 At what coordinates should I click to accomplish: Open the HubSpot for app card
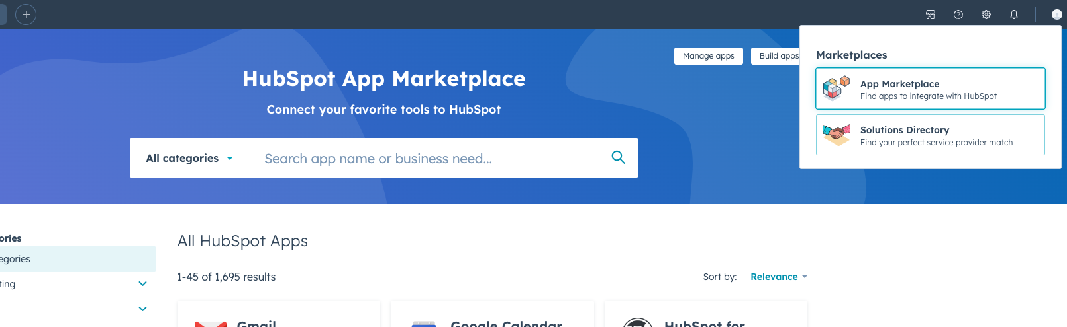[x=706, y=314]
